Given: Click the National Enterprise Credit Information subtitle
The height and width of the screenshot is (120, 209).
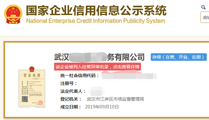Looking at the screenshot, I should click(x=96, y=21).
